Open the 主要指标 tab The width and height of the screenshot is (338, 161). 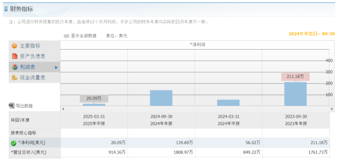[x=35, y=46]
